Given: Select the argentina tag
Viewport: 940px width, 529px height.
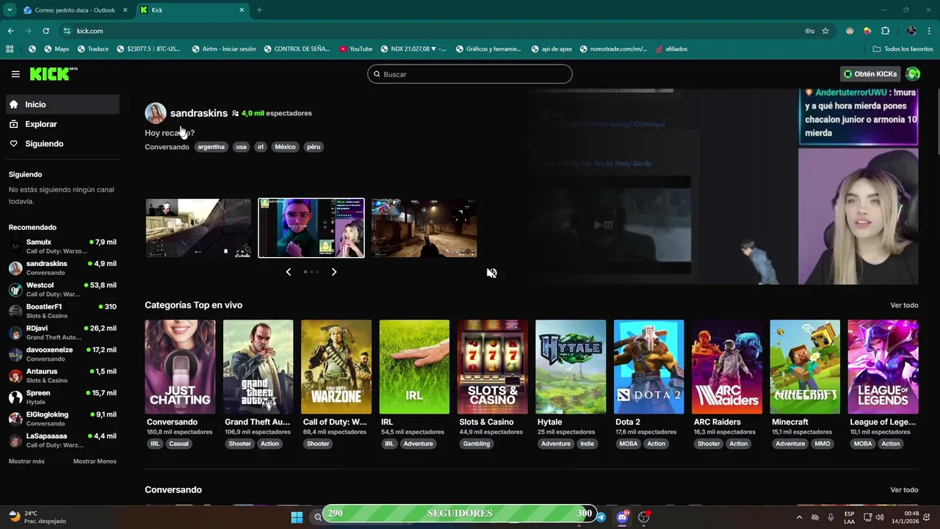Looking at the screenshot, I should tap(211, 147).
